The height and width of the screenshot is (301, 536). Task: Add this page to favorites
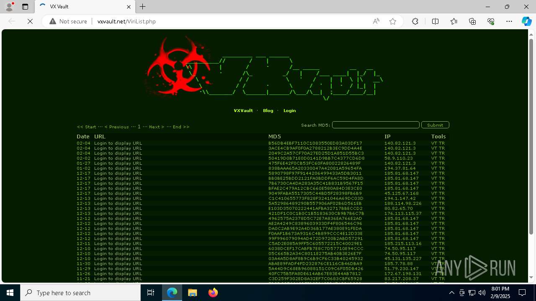393,21
